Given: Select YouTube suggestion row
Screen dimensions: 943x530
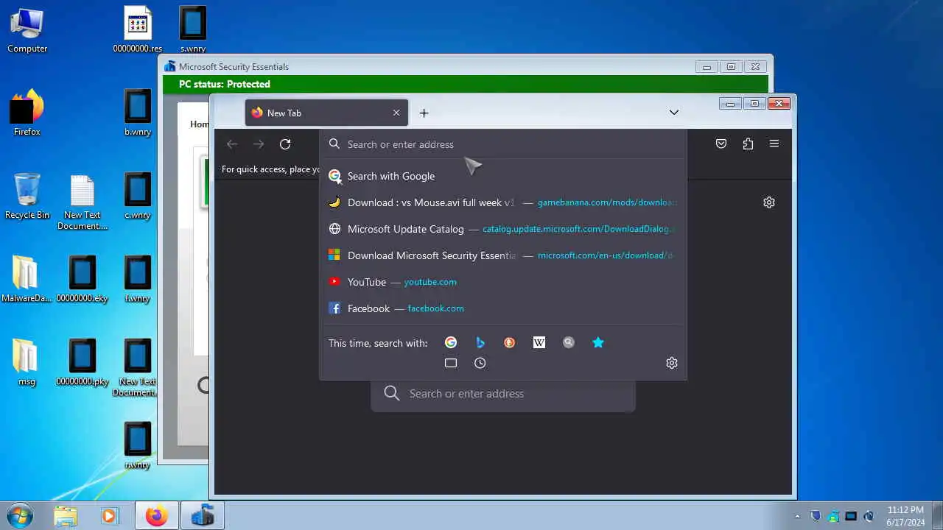Looking at the screenshot, I should coord(503,282).
